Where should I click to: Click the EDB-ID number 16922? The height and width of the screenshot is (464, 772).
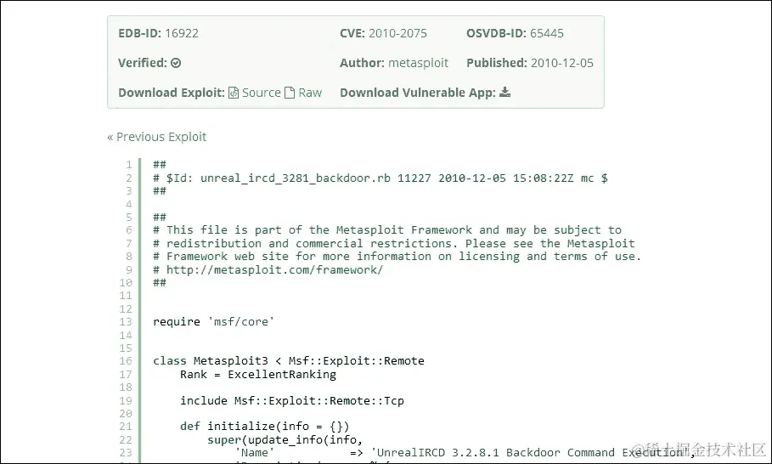(x=182, y=33)
